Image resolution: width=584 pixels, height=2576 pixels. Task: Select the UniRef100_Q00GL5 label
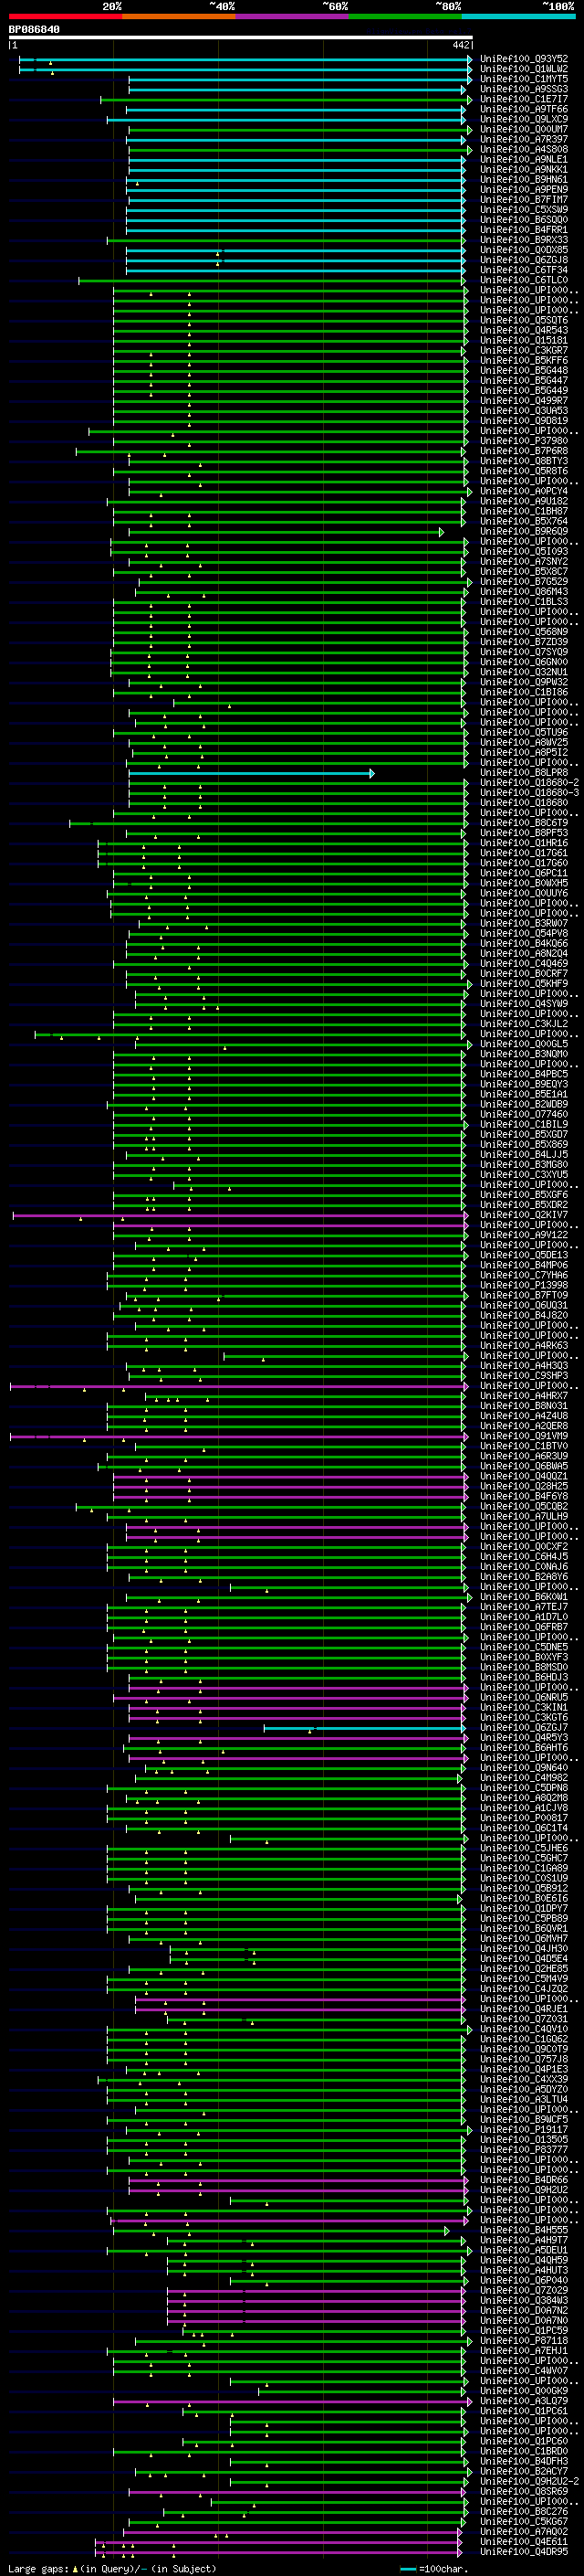[524, 1043]
